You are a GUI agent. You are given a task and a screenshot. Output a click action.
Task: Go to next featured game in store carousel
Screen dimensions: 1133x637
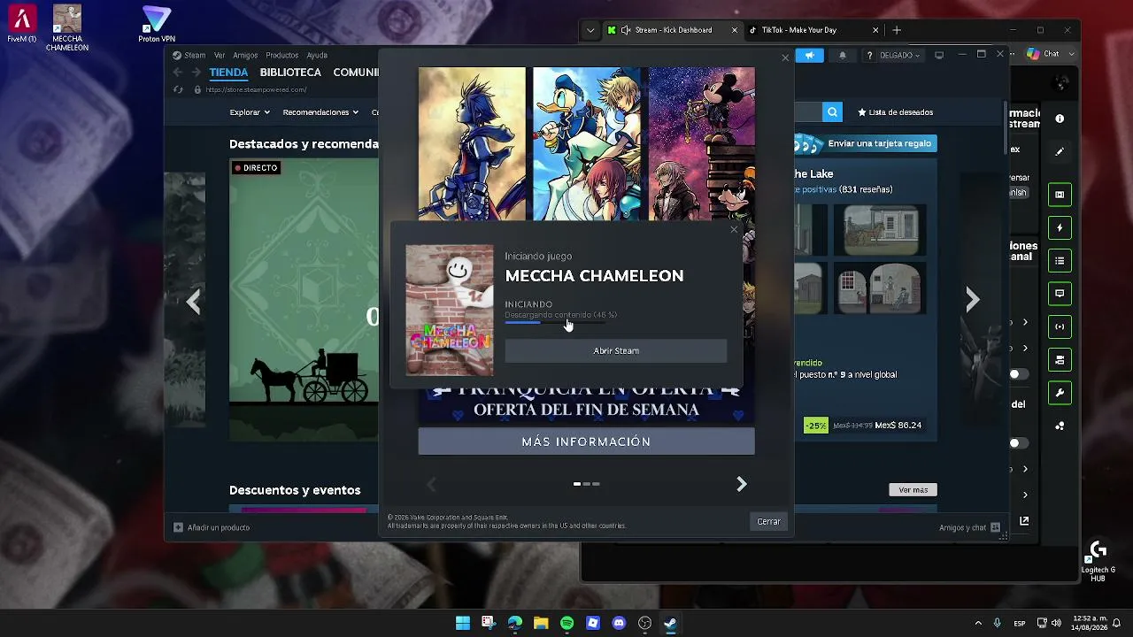pos(973,300)
